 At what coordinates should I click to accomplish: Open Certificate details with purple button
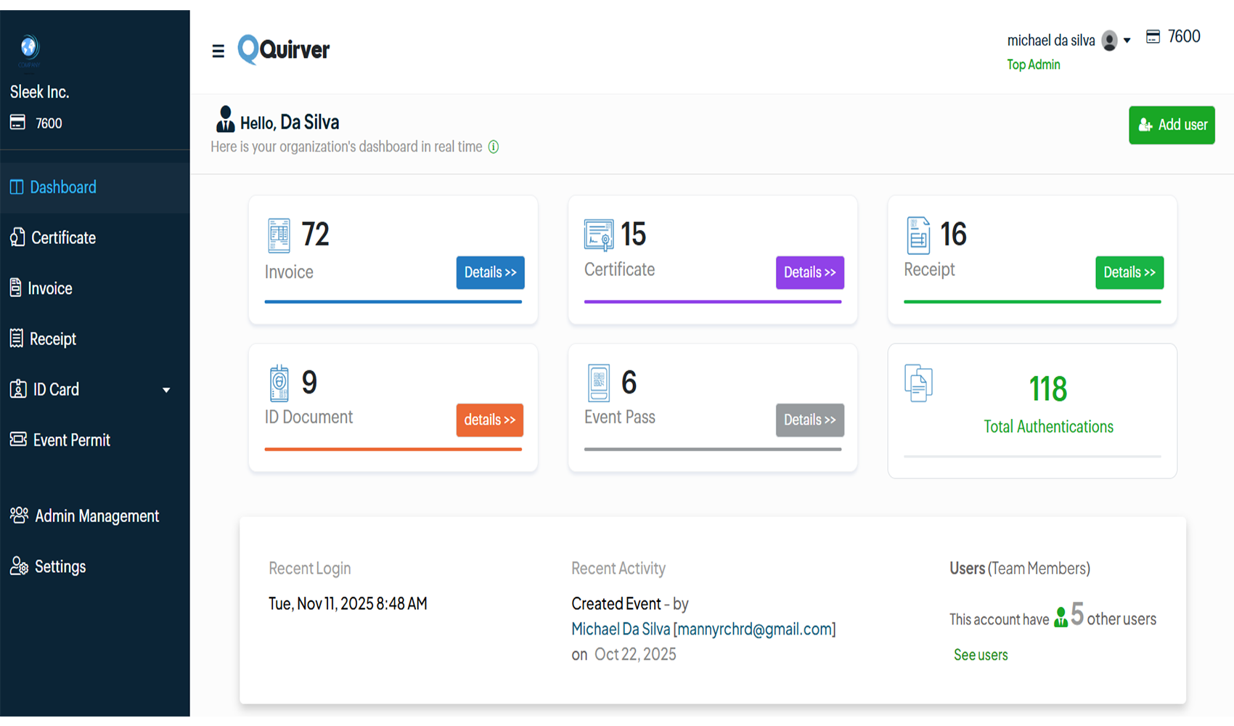[x=809, y=272]
